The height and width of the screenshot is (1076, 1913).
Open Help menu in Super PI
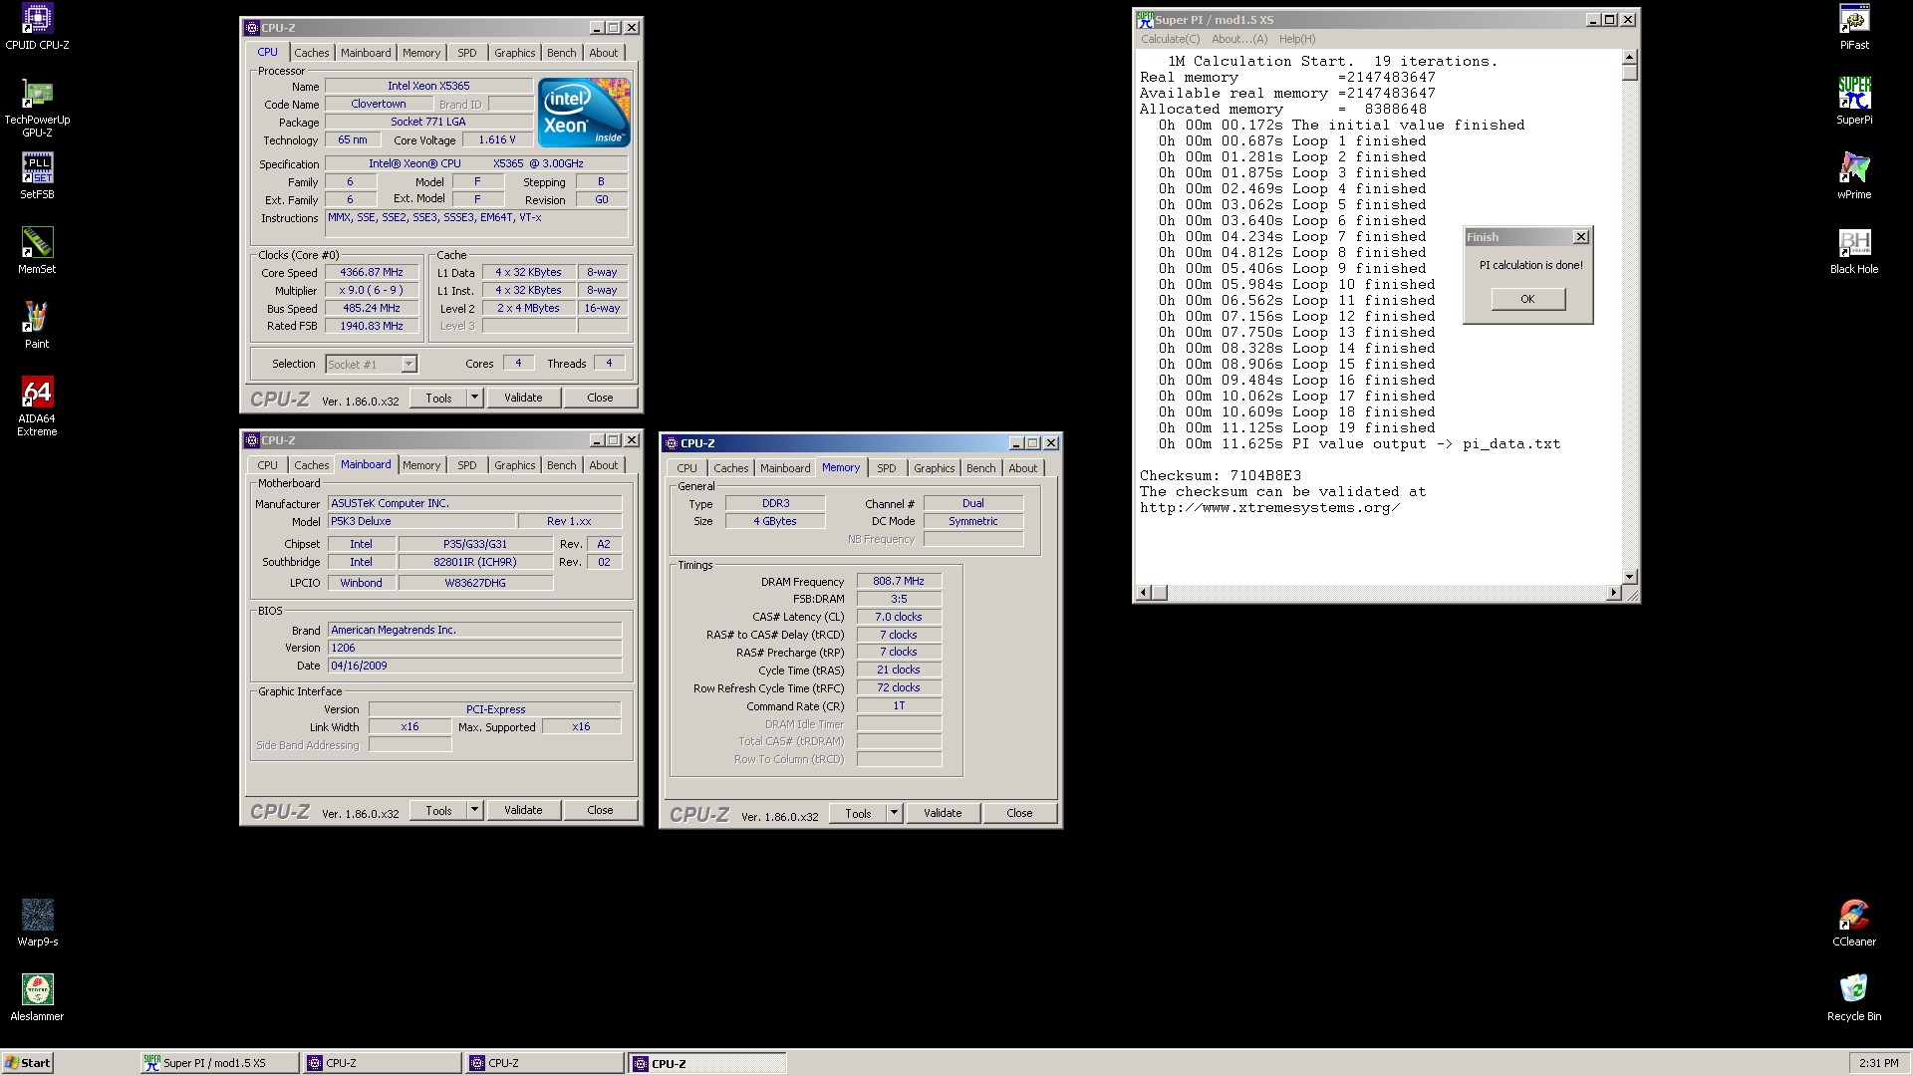(x=1297, y=39)
